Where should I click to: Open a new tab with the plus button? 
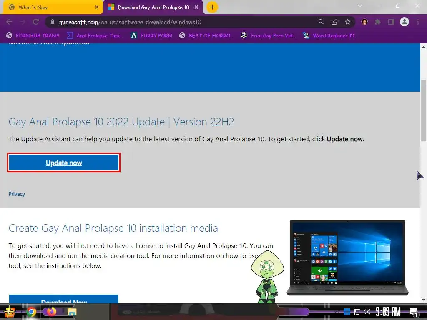pos(212,7)
